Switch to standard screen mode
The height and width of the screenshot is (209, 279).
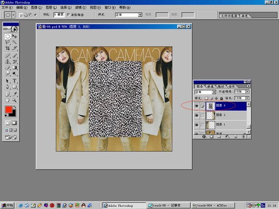[6, 130]
